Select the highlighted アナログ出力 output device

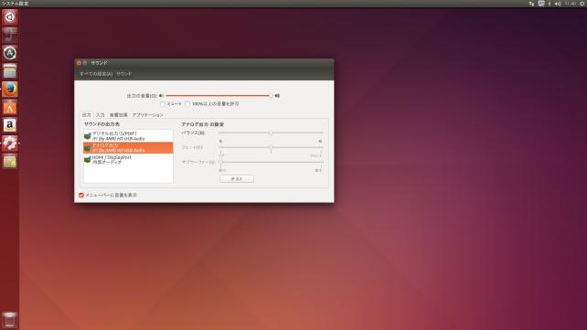click(128, 148)
